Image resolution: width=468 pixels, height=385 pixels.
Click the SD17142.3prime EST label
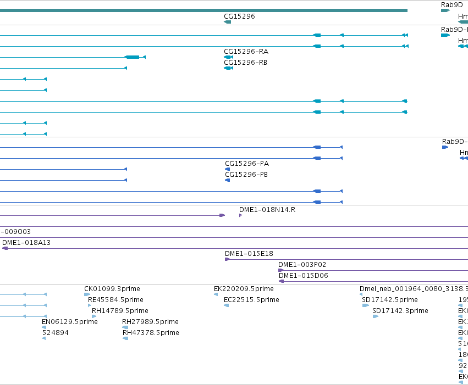pos(400,311)
